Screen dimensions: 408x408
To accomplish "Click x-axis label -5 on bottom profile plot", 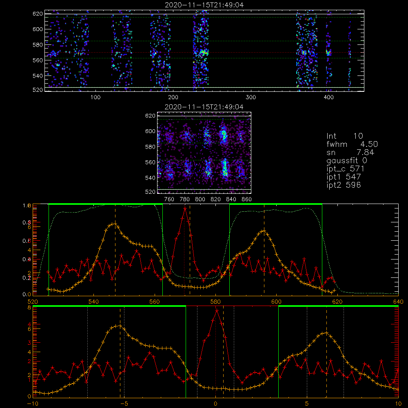I will (x=124, y=404).
